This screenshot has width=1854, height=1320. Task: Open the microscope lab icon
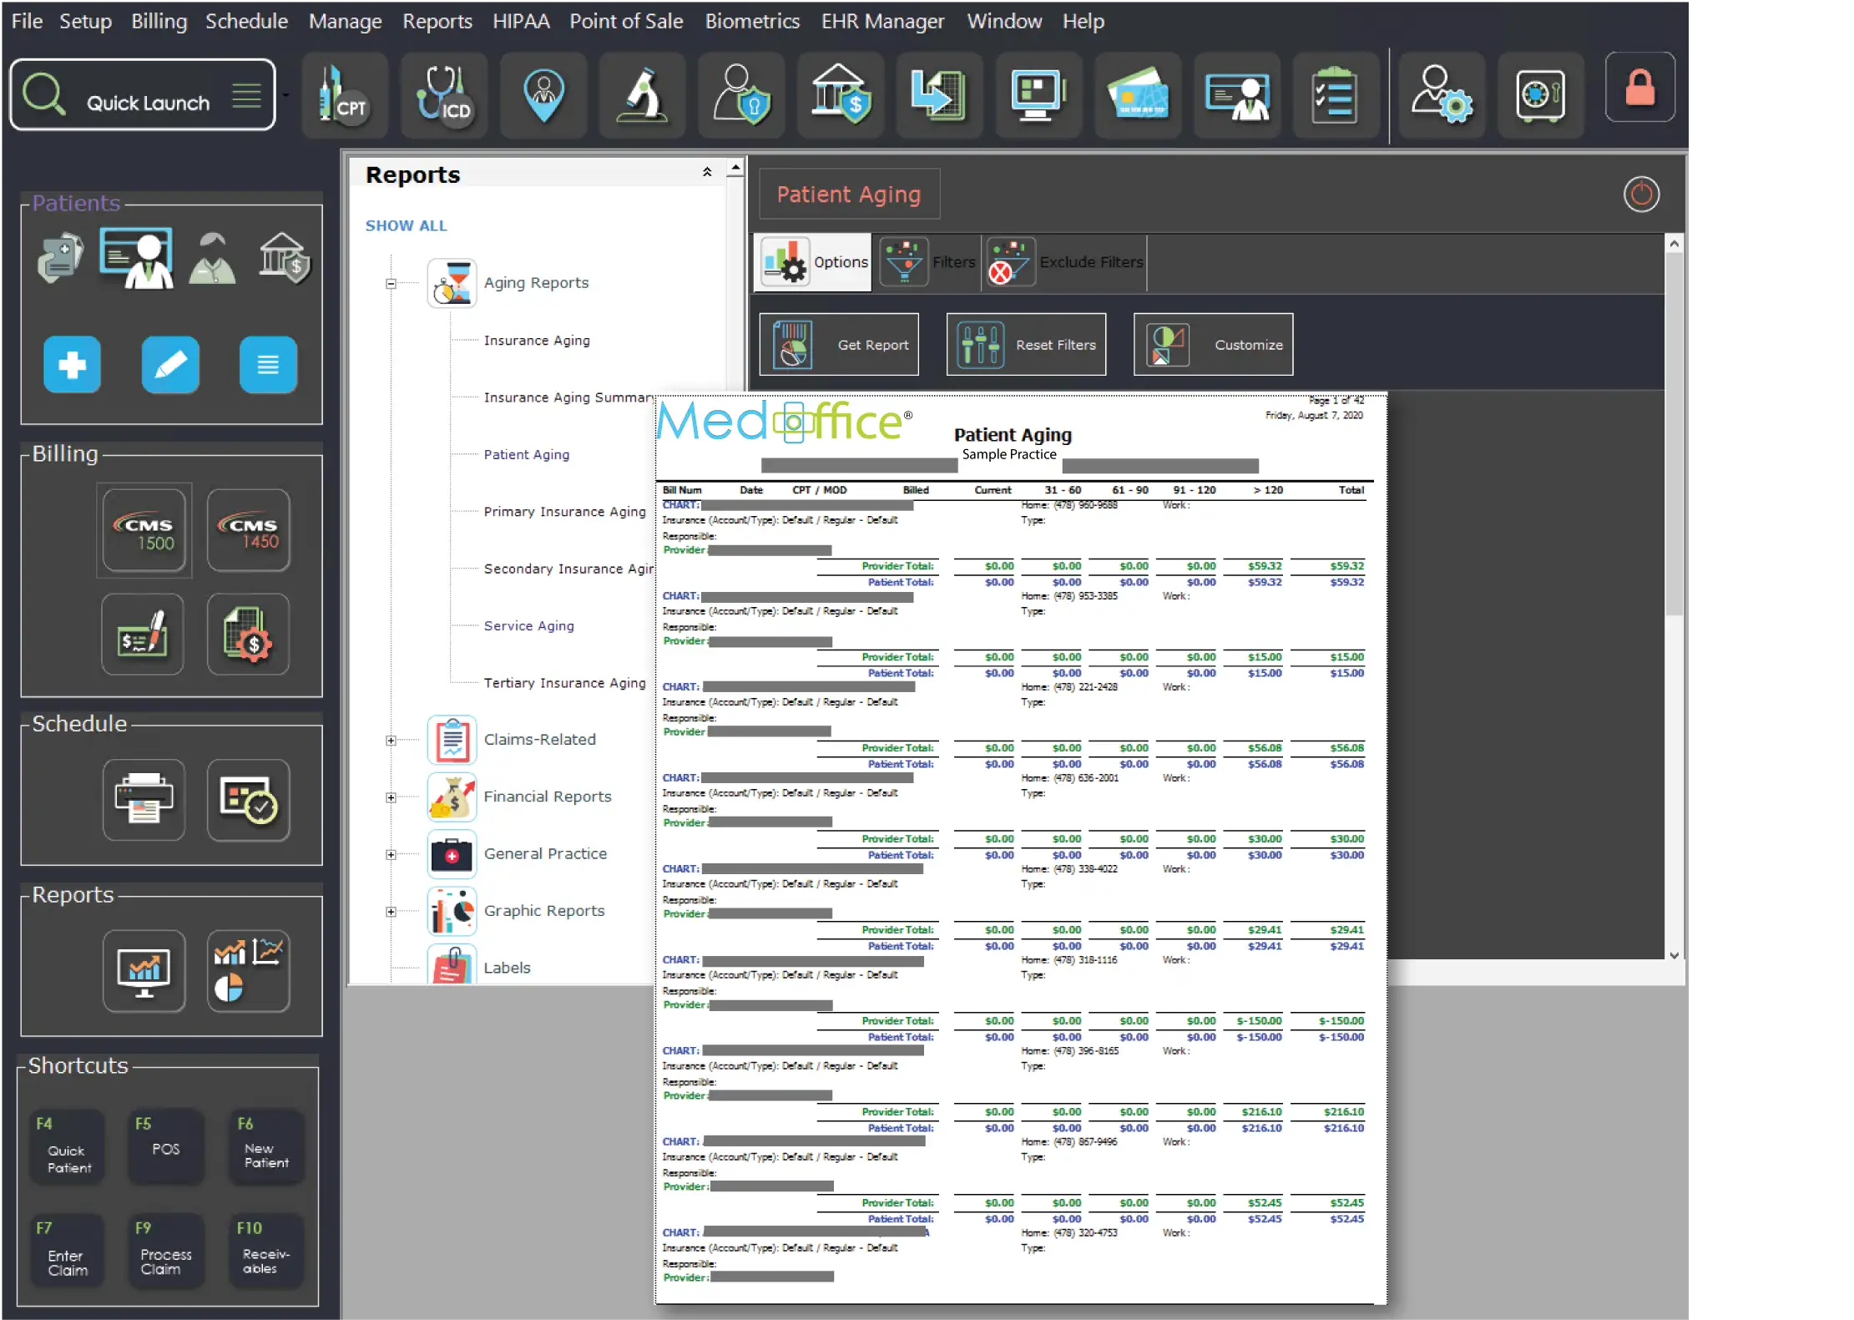tap(643, 94)
